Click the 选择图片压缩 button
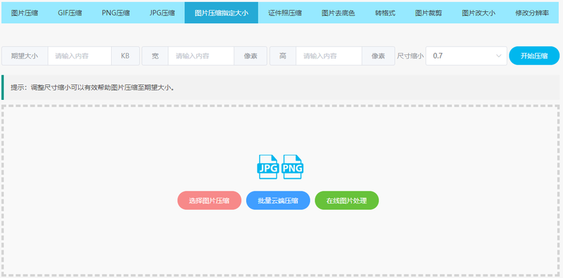The height and width of the screenshot is (278, 563). (x=209, y=201)
